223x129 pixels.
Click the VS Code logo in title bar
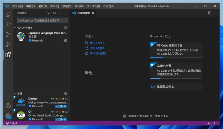pos(7,6)
